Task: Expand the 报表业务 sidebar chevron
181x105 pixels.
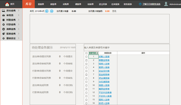Action: click(19, 34)
